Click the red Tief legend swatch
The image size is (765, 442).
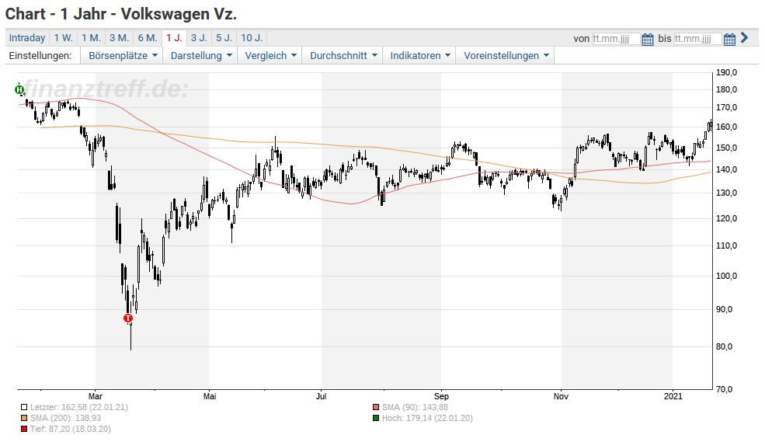coord(24,430)
